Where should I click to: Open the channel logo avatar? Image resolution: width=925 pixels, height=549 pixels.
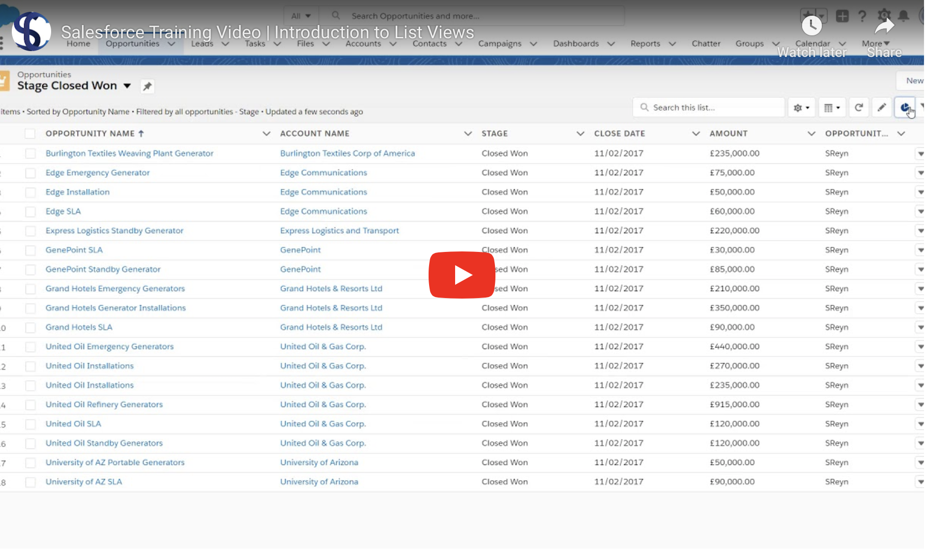(31, 32)
